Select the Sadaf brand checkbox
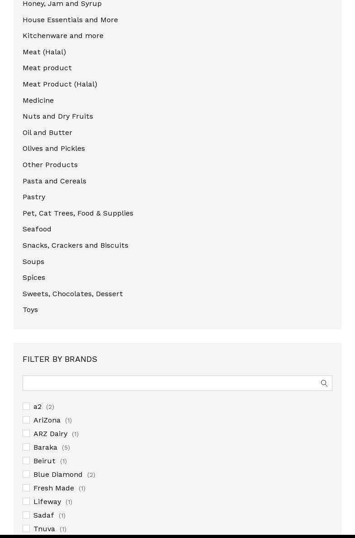Image resolution: width=355 pixels, height=538 pixels. tap(26, 514)
